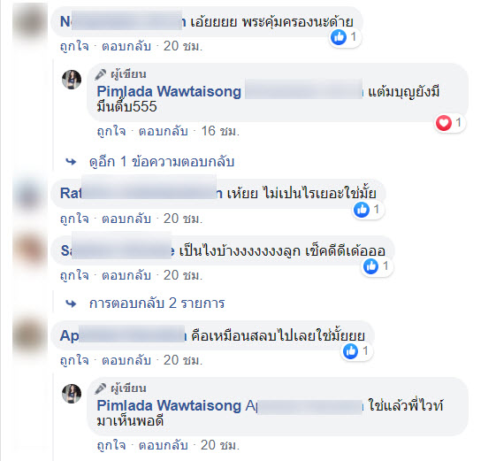The width and height of the screenshot is (496, 461).
Task: Open Pimlada Wawtaisong profile from the first reply
Action: [169, 91]
